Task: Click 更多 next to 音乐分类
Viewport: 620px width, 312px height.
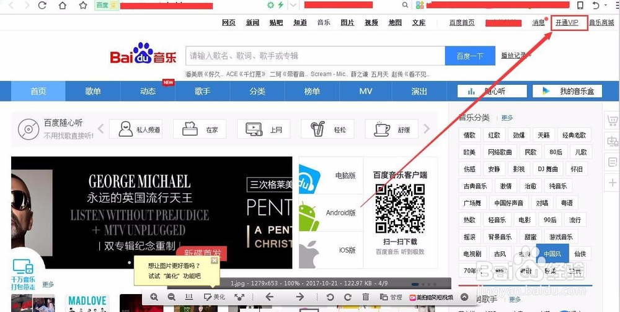Action: (x=507, y=118)
